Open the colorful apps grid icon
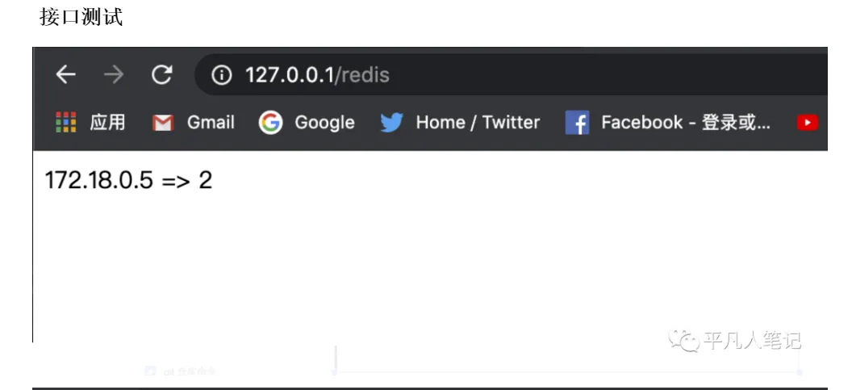This screenshot has width=852, height=390. click(66, 122)
